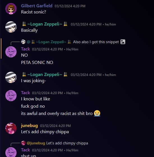Screen dimensions: 154x157
Task: Click junebug's profile avatar
Action: pos(11,128)
